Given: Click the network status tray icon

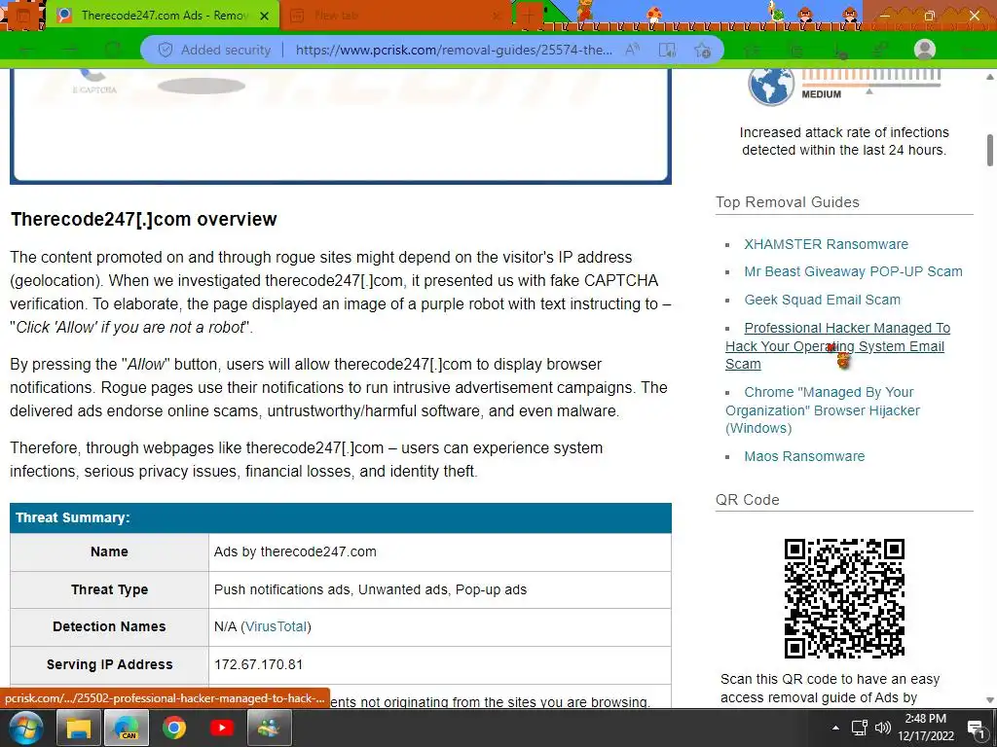Looking at the screenshot, I should [860, 728].
